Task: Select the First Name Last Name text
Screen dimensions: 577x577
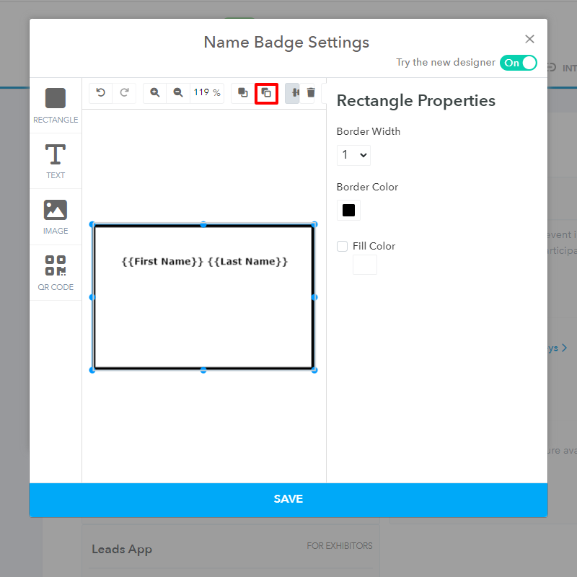Action: point(204,261)
